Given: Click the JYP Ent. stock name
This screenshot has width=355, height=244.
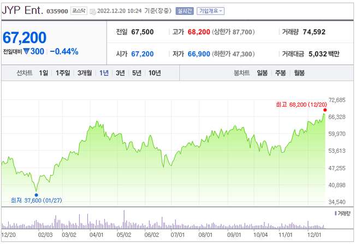Looking at the screenshot, I should (x=22, y=10).
